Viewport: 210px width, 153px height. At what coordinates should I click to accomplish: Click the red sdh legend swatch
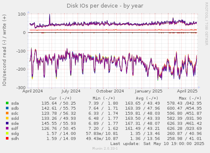pyautogui.click(x=7, y=138)
